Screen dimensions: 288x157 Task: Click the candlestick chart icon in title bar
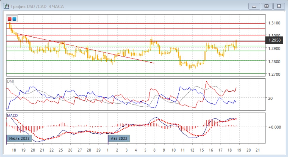(6, 6)
